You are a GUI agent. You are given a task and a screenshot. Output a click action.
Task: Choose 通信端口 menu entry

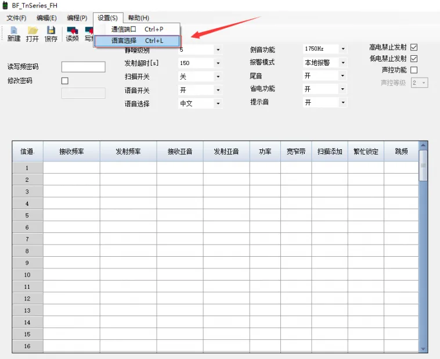[137, 29]
